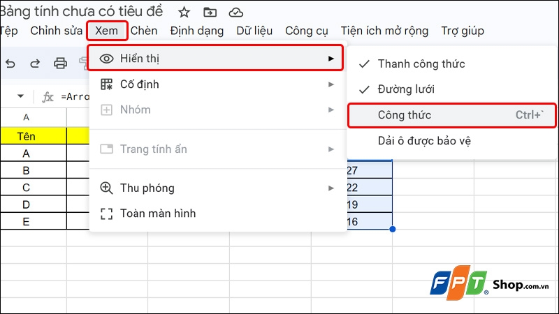The height and width of the screenshot is (314, 559).
Task: Open the Công cụ menu
Action: pyautogui.click(x=307, y=31)
